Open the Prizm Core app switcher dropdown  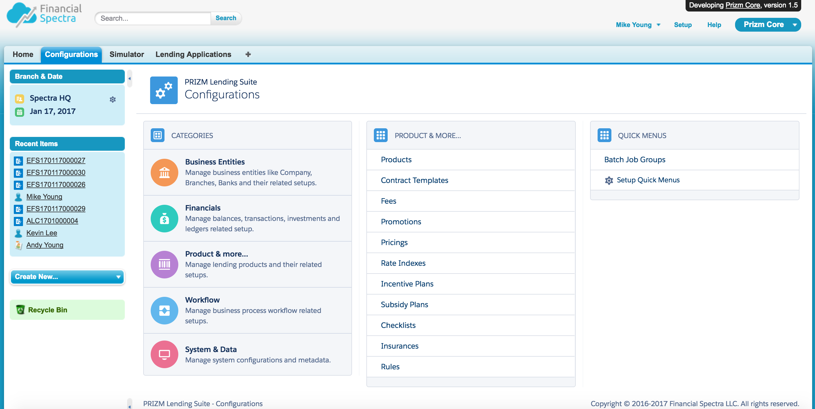(794, 25)
